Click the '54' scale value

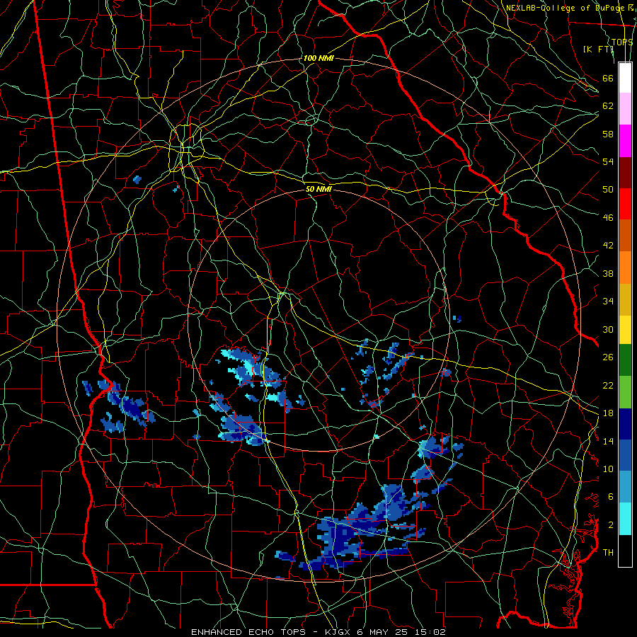(608, 161)
